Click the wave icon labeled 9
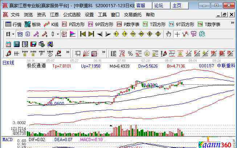237x148 pixels. tap(44, 34)
